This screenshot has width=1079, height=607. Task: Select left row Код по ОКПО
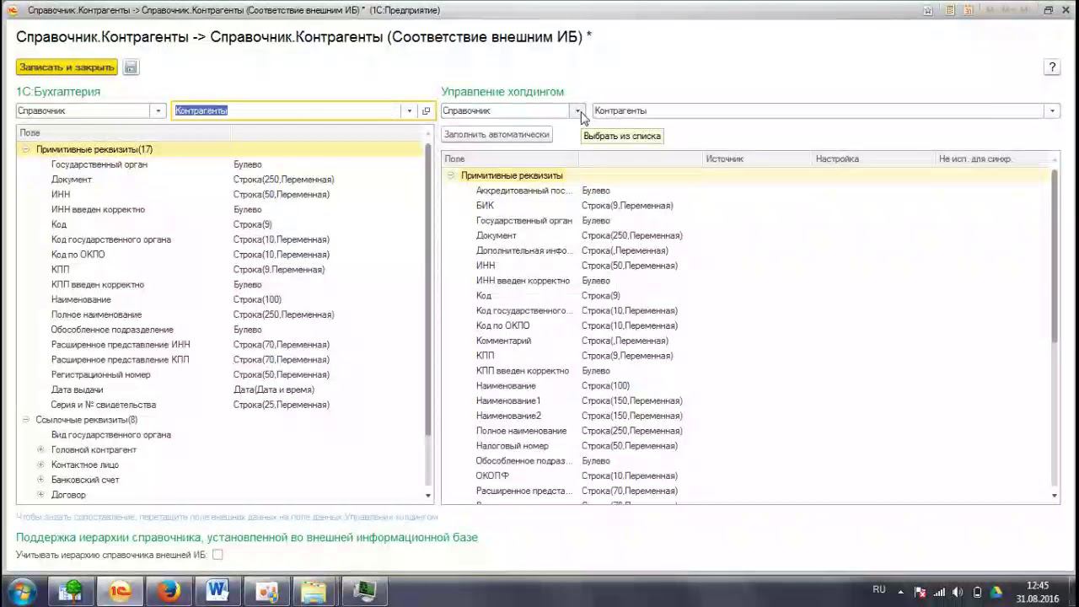(219, 255)
